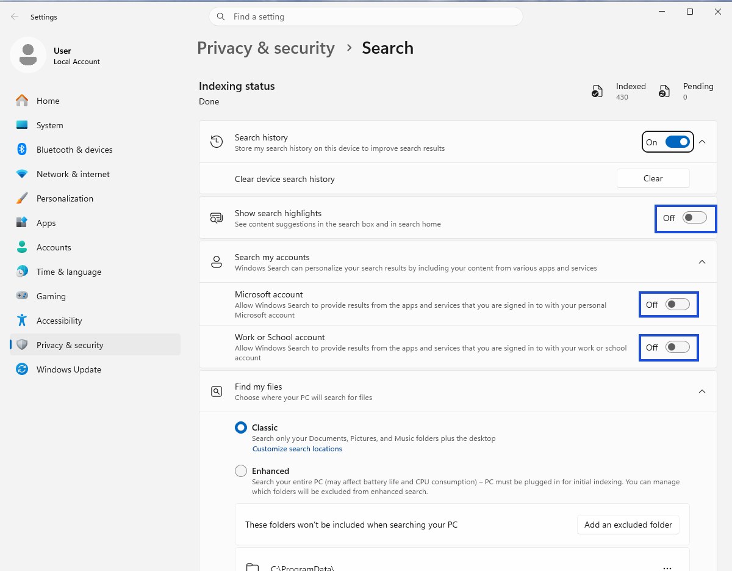732x571 pixels.
Task: Select the Enhanced search radio button
Action: coord(241,471)
